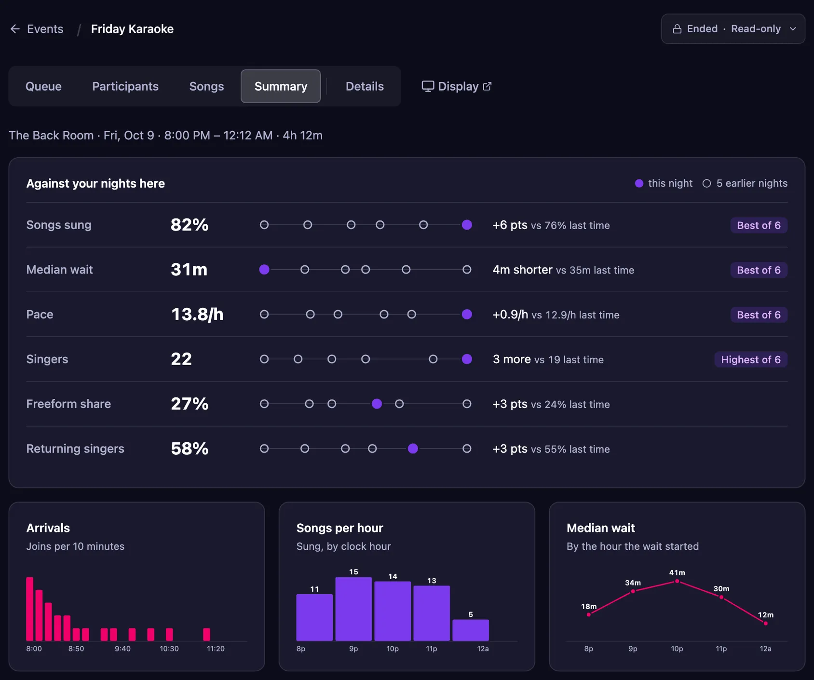814x680 pixels.
Task: Click the monitor icon next to Display
Action: click(428, 86)
